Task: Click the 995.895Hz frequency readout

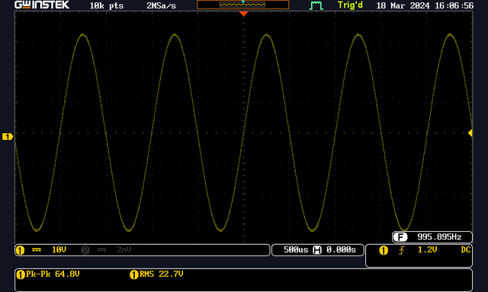Action: (x=439, y=237)
